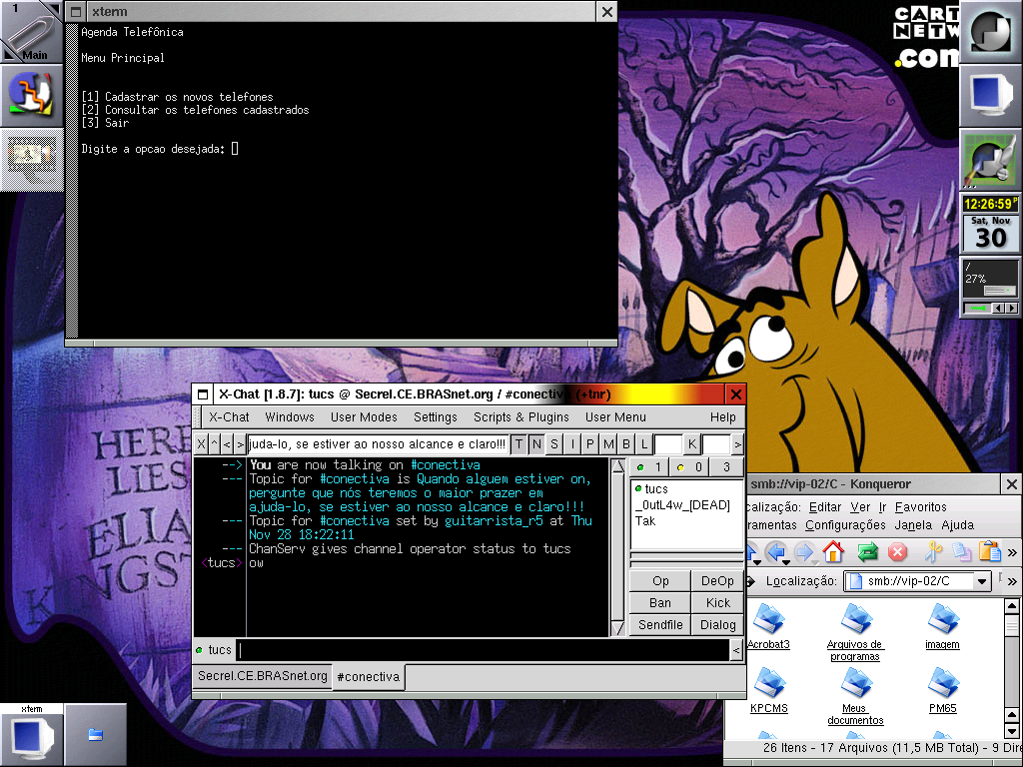The width and height of the screenshot is (1023, 767).
Task: Click the arrow beside the chat input box
Action: click(736, 649)
